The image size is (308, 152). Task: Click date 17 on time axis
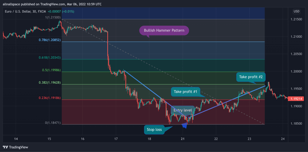tap(116, 139)
